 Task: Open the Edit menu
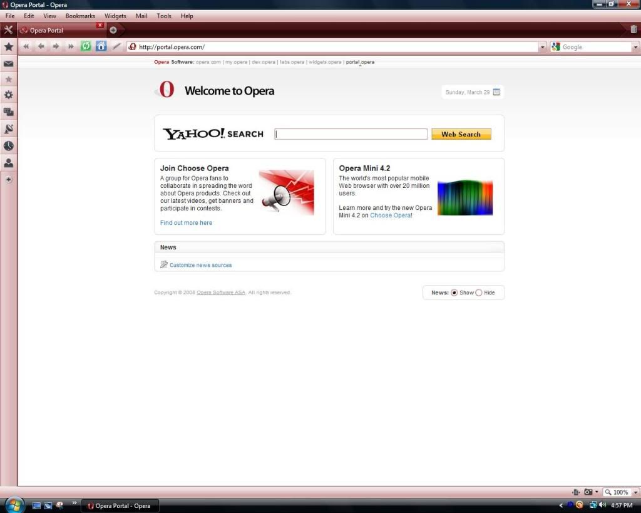(x=29, y=16)
